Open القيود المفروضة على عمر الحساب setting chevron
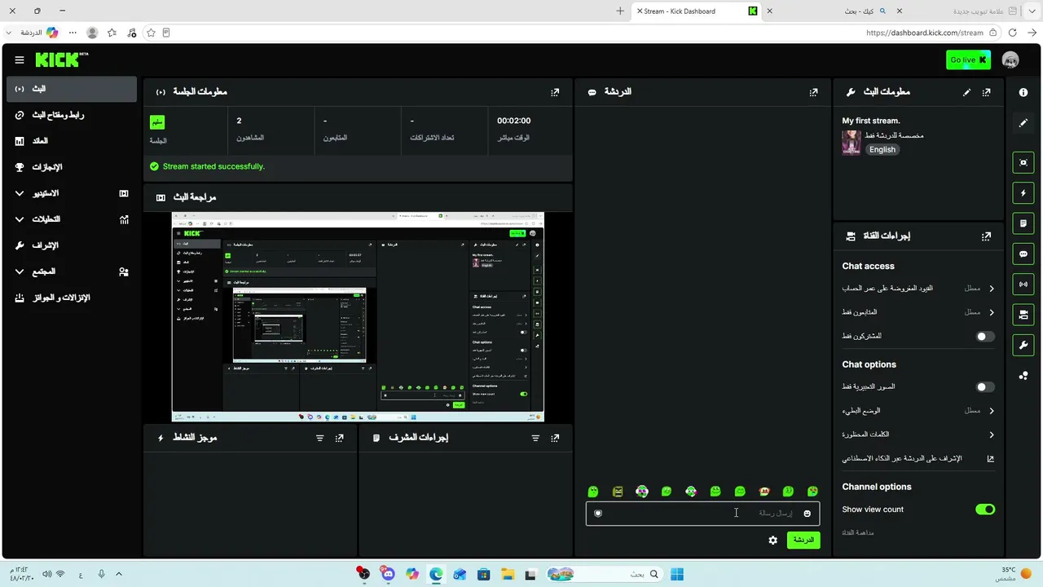 pyautogui.click(x=992, y=289)
